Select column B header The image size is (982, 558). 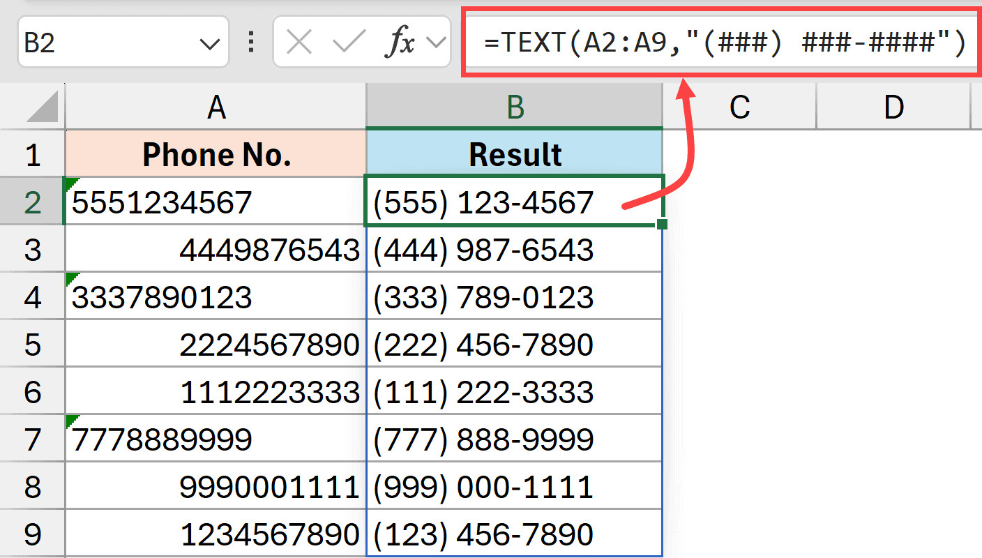point(515,107)
